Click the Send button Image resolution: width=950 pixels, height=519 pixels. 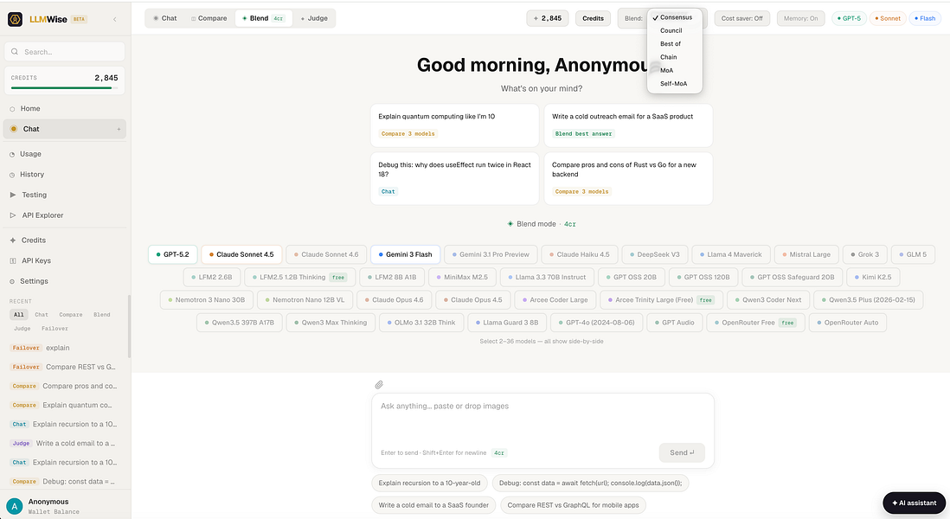coord(682,452)
